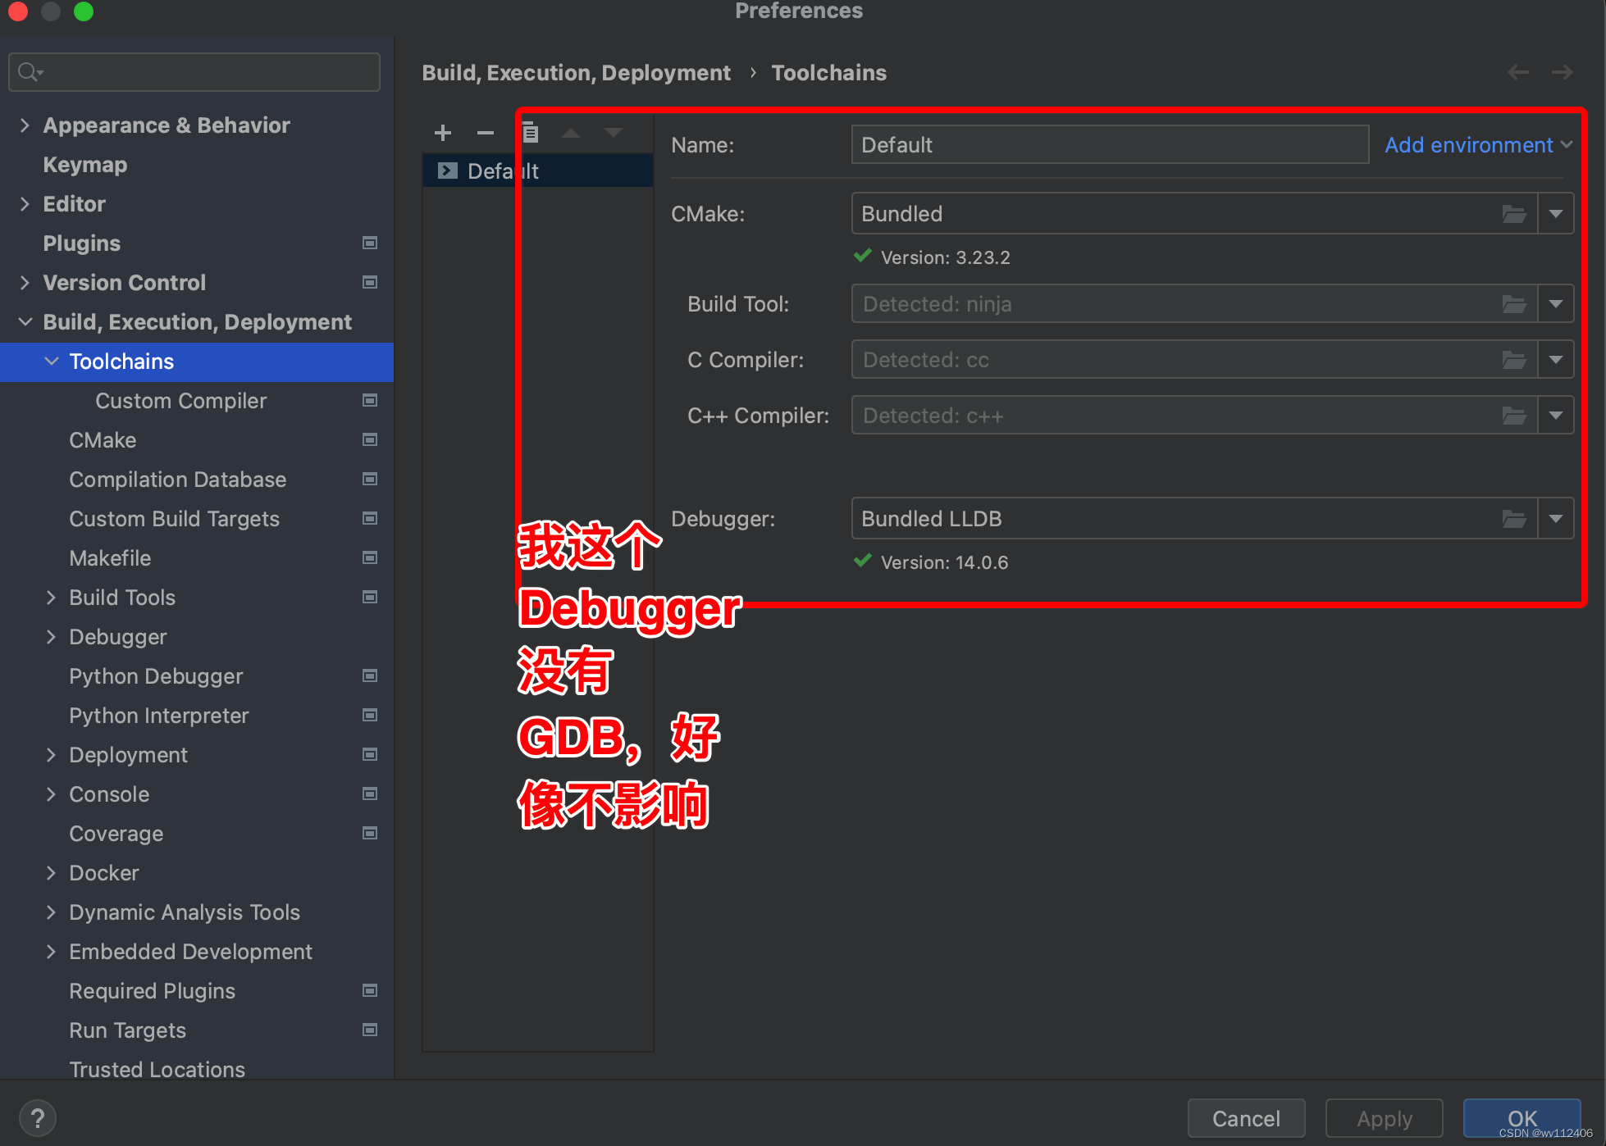Image resolution: width=1606 pixels, height=1146 pixels.
Task: Click the help question mark icon
Action: 37,1118
